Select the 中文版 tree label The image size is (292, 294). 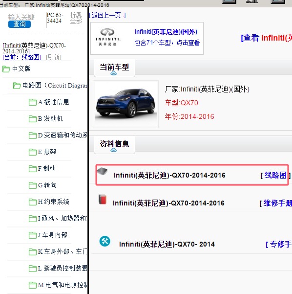(x=21, y=69)
